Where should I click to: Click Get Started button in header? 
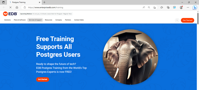pyautogui.click(x=187, y=20)
